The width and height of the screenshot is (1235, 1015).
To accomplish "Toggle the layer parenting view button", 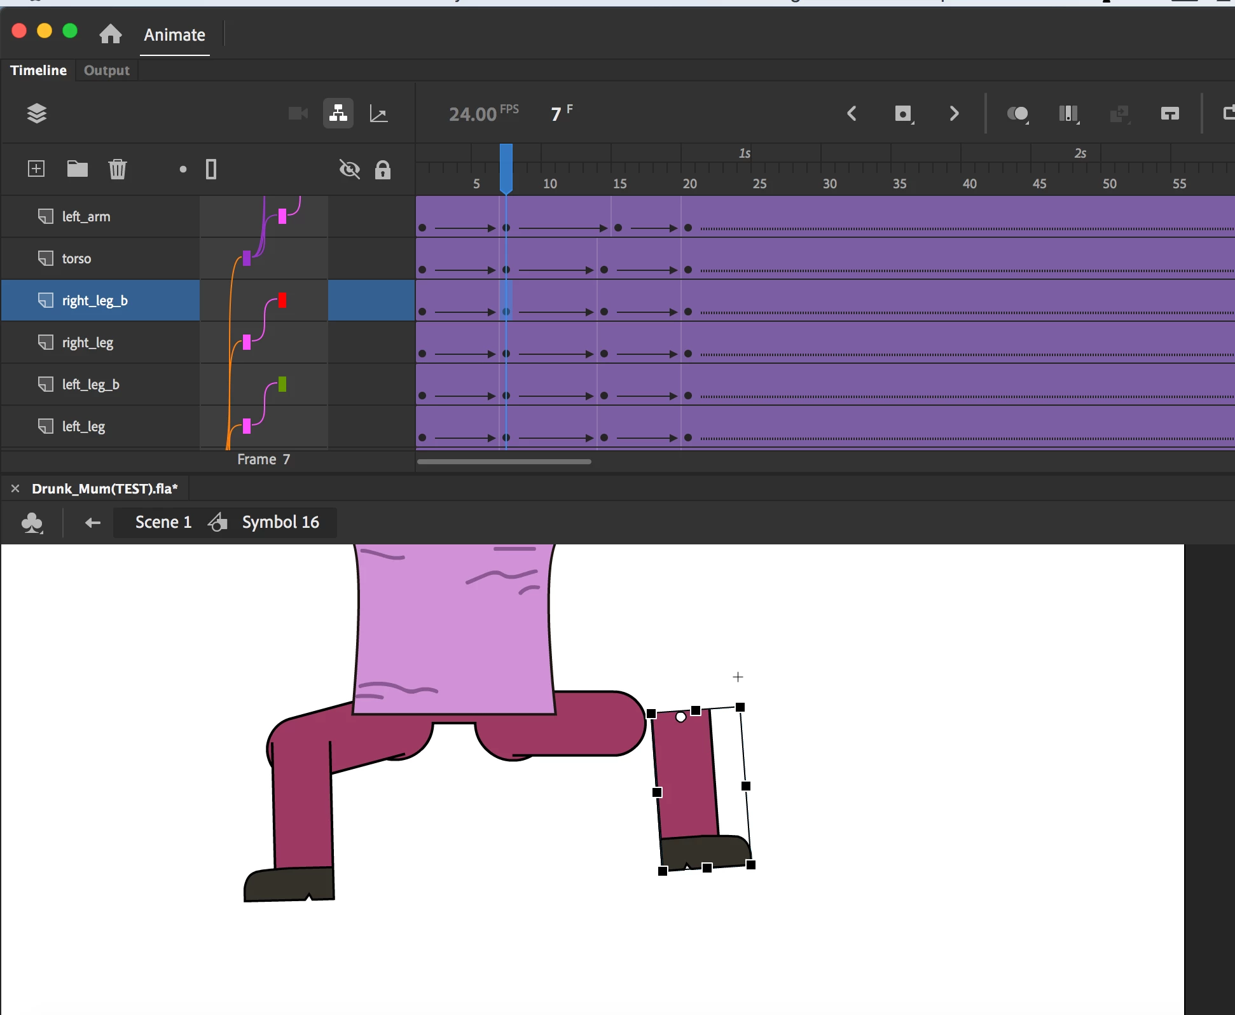I will [x=338, y=114].
